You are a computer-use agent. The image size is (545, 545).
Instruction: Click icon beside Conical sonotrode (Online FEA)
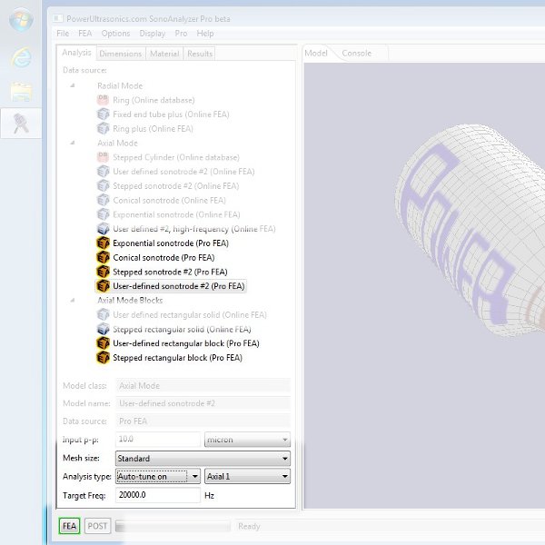103,200
